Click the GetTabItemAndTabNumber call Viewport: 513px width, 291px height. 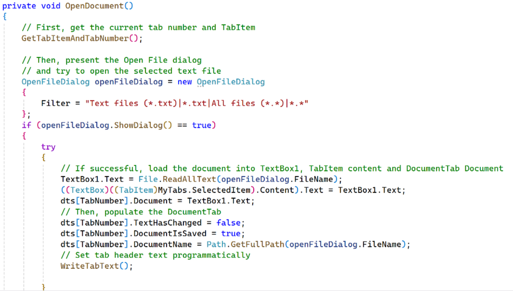[x=75, y=38]
